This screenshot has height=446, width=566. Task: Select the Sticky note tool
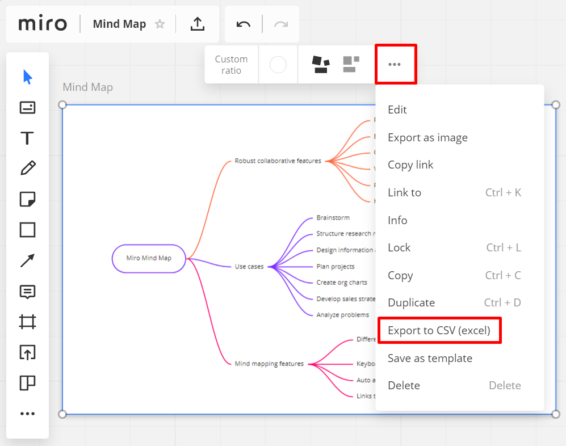point(27,199)
